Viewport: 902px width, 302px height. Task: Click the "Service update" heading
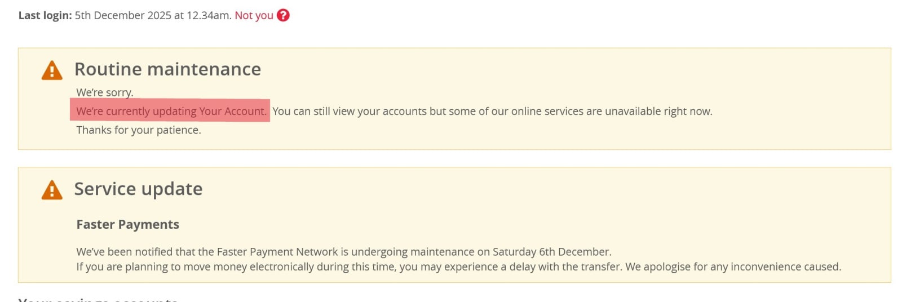point(138,189)
